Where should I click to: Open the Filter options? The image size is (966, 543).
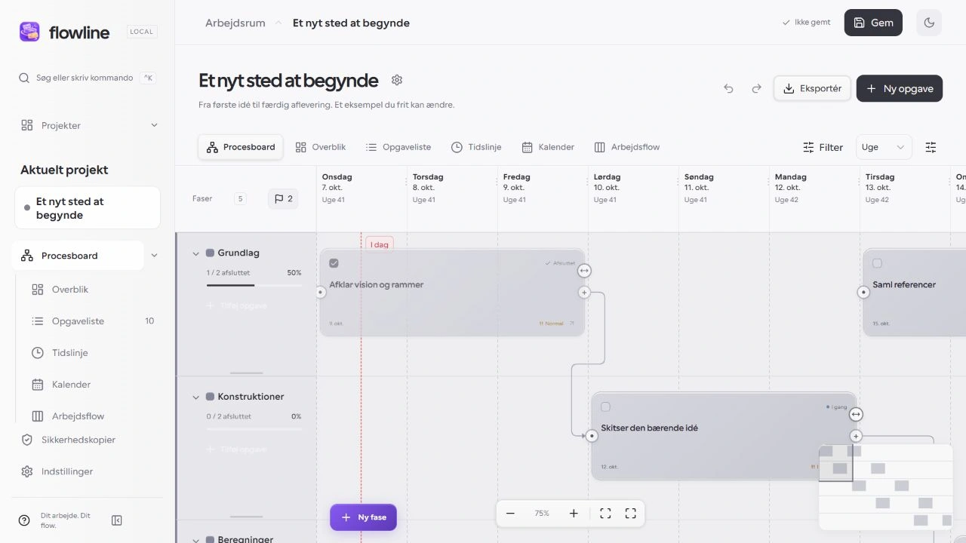[823, 147]
